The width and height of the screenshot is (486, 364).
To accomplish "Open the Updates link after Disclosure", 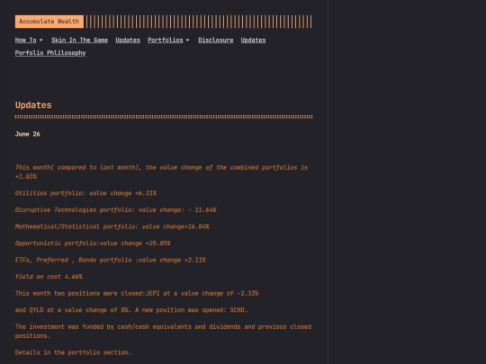I will click(x=253, y=40).
